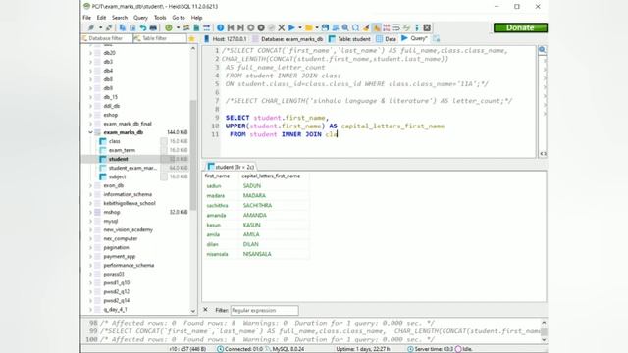Image resolution: width=628 pixels, height=353 pixels.
Task: Expand the eshop database node
Action: [91, 115]
